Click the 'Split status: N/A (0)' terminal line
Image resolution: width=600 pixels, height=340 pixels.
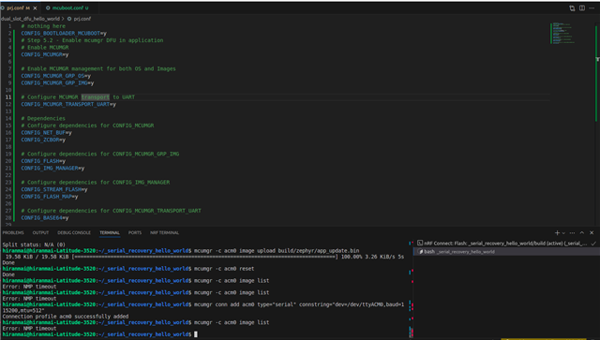point(34,244)
